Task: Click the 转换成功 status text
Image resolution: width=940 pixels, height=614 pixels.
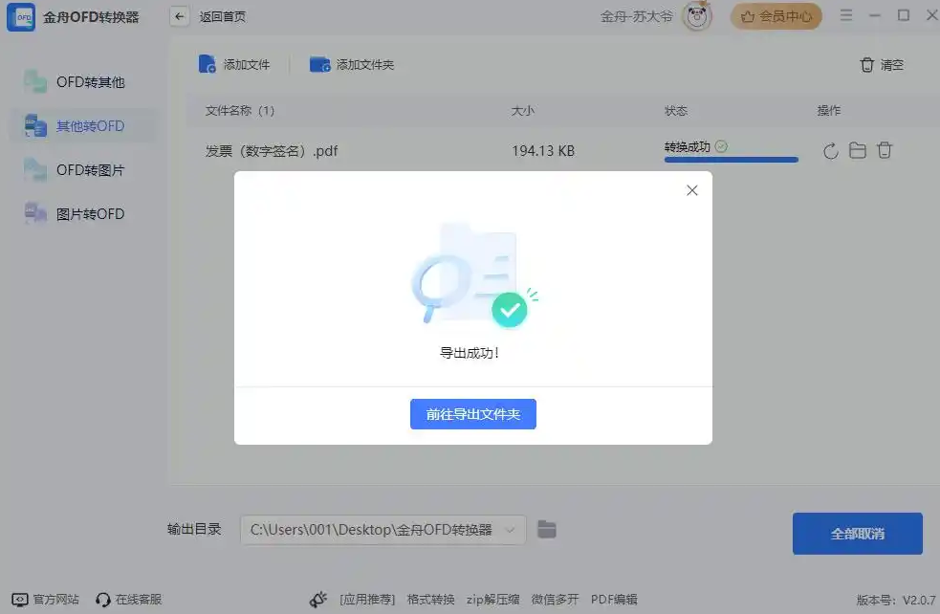Action: (687, 146)
